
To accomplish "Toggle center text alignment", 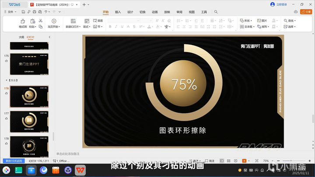I will [x=184, y=27].
